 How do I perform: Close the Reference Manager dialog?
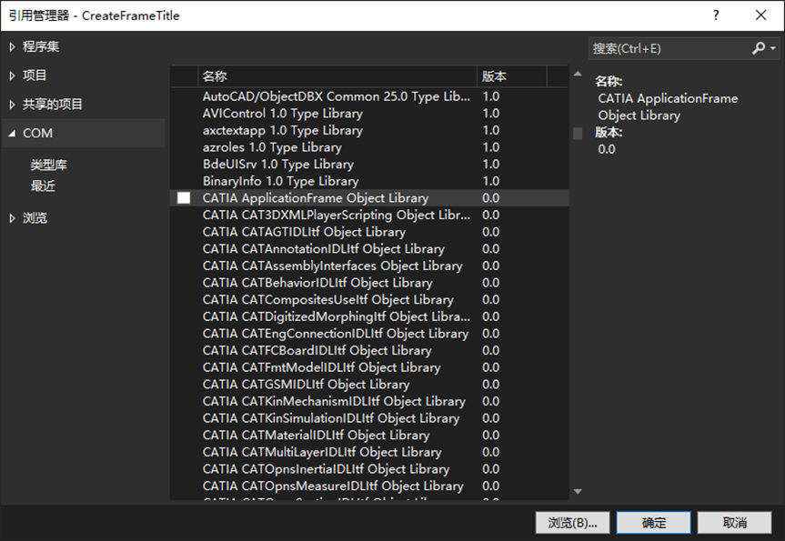coord(761,15)
